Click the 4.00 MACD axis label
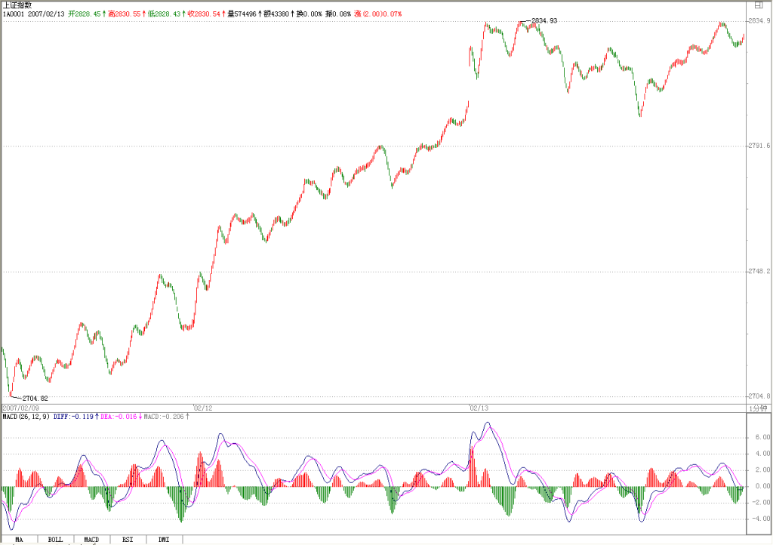 point(762,454)
